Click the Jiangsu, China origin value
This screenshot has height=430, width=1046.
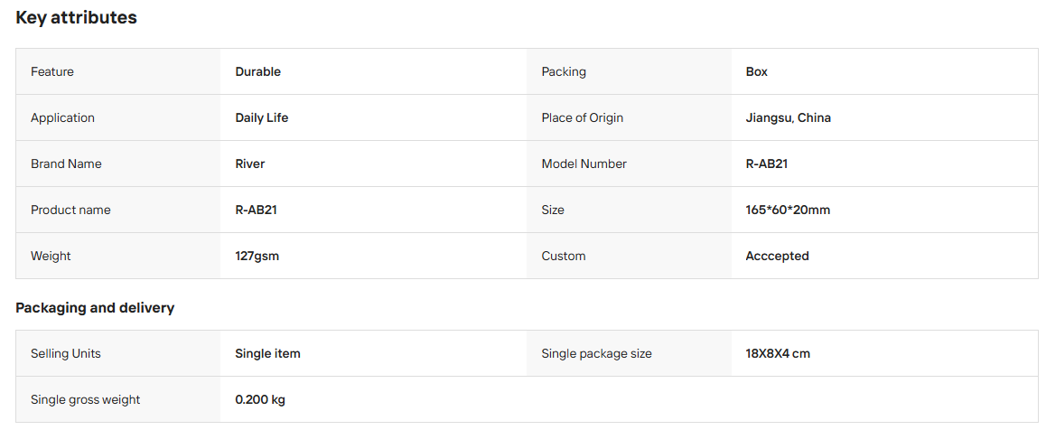click(788, 117)
